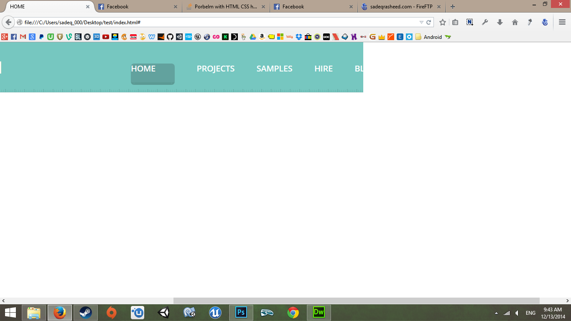Launch Photoshop from the taskbar
This screenshot has height=321, width=571.
pyautogui.click(x=240, y=312)
